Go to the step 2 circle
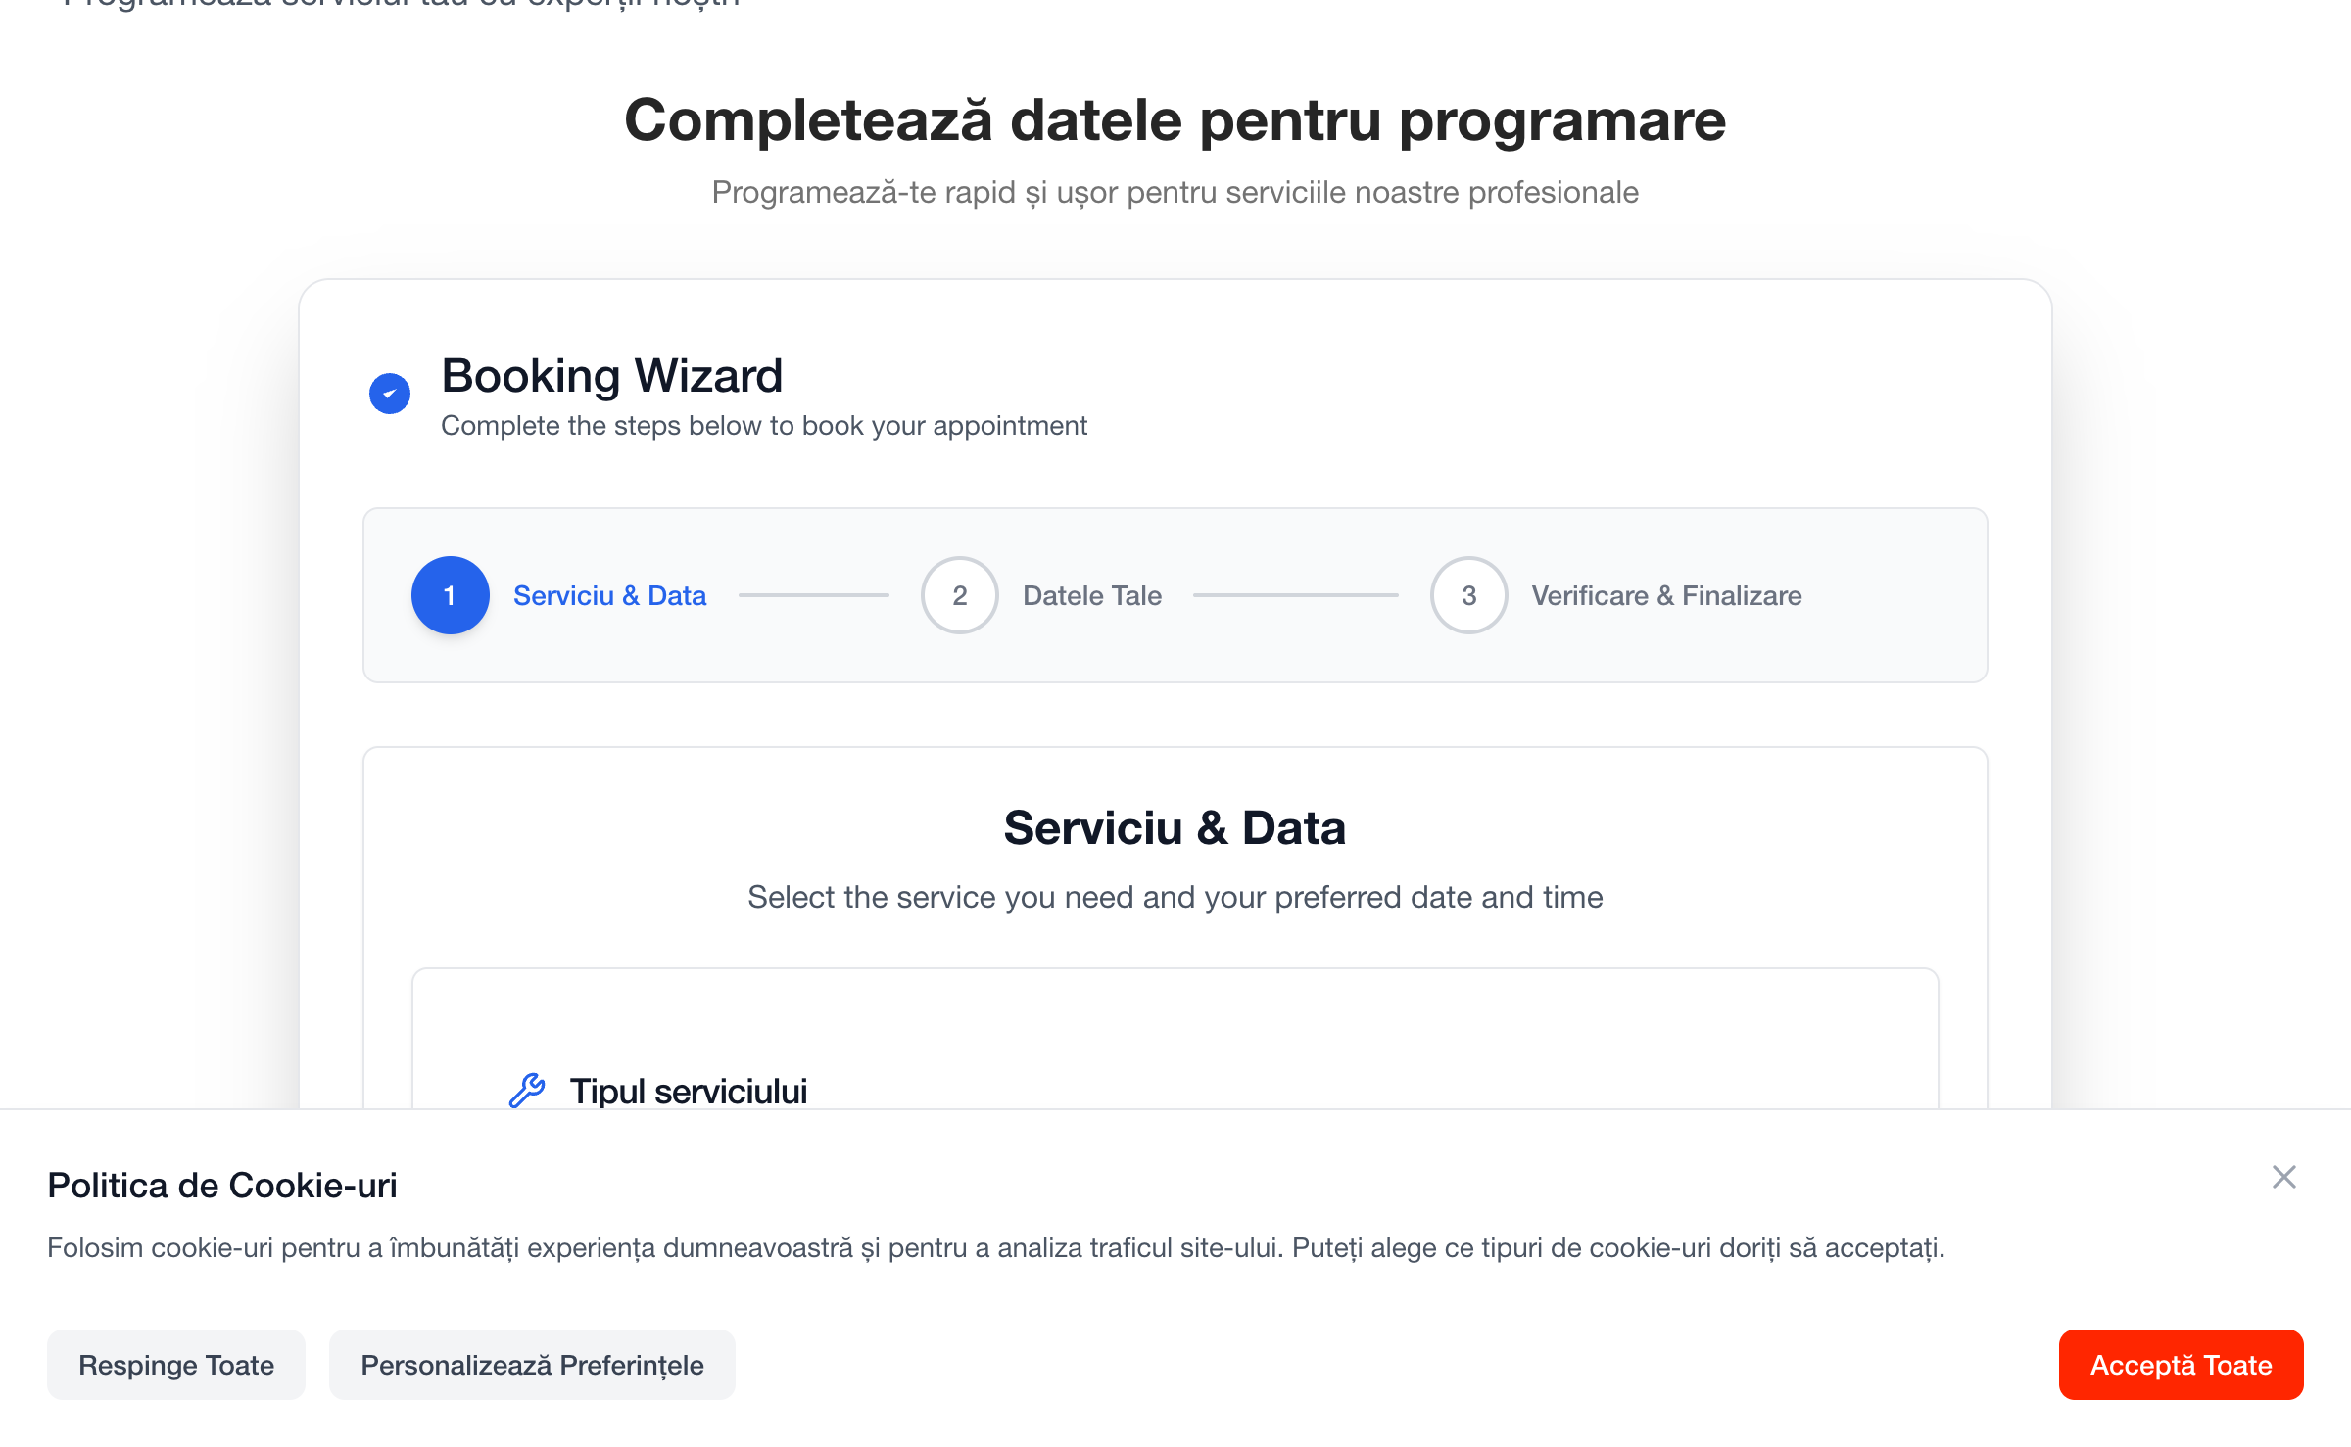2351x1447 pixels. pos(959,595)
